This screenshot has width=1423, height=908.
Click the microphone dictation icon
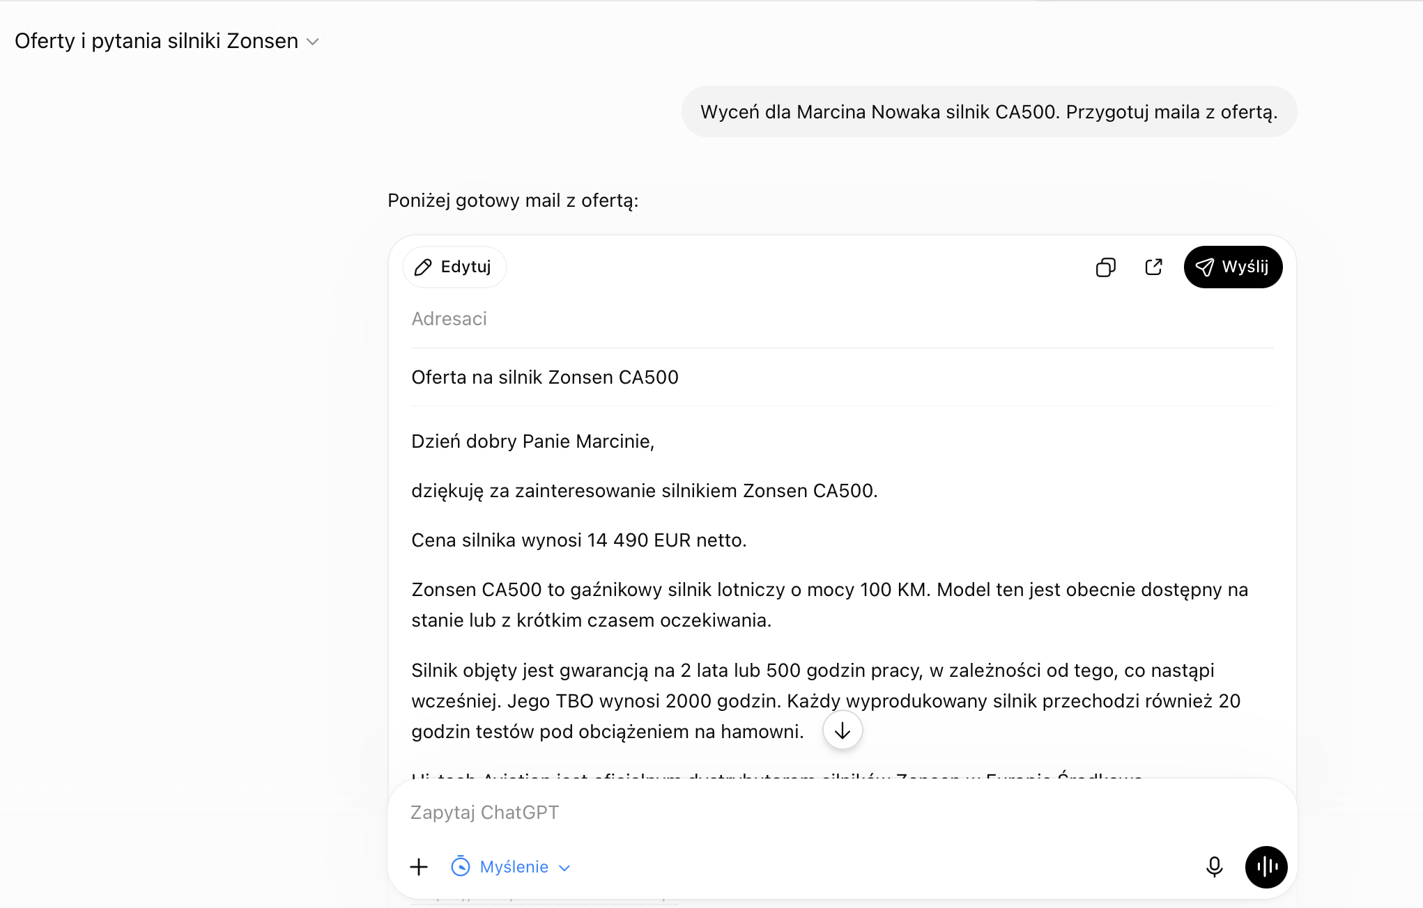pos(1214,867)
